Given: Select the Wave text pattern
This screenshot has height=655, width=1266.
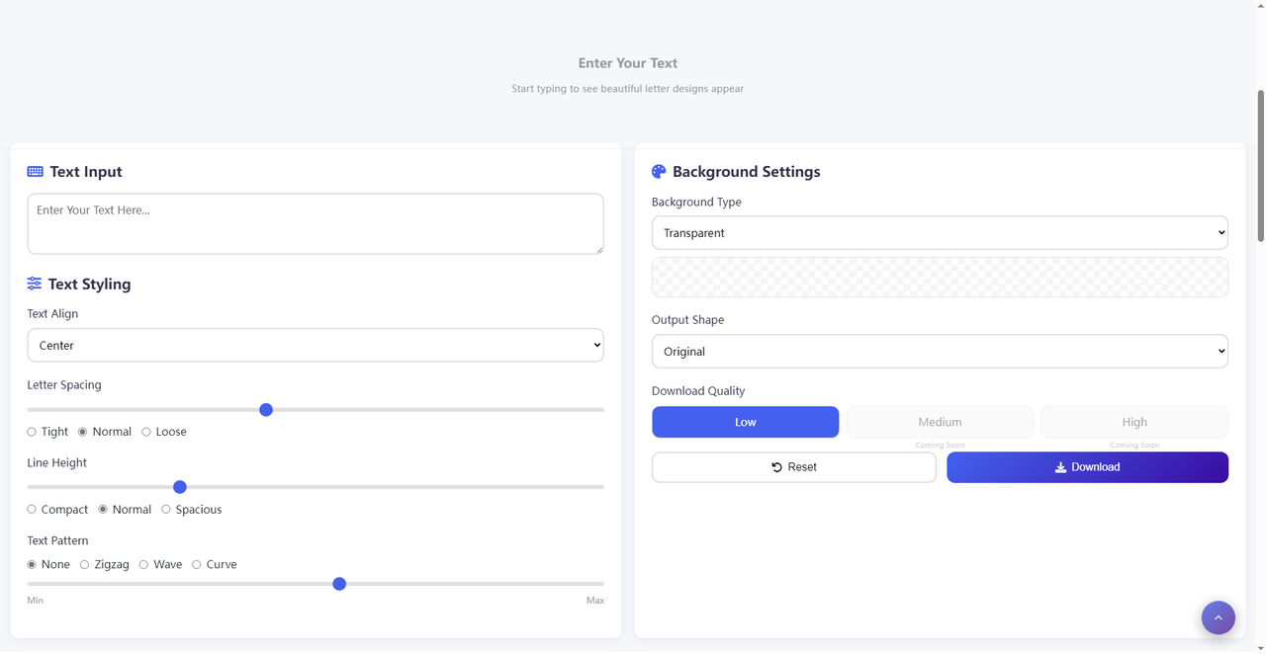Looking at the screenshot, I should tap(144, 565).
